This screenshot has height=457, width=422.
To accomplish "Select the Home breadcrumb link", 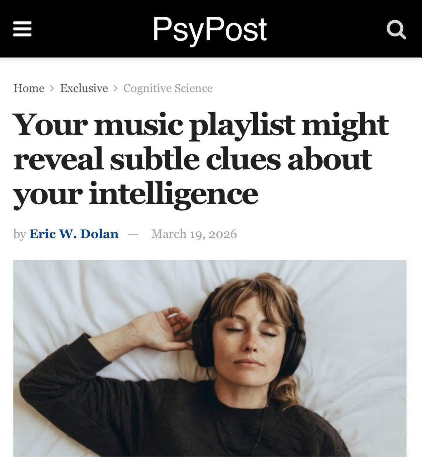I will pyautogui.click(x=29, y=88).
